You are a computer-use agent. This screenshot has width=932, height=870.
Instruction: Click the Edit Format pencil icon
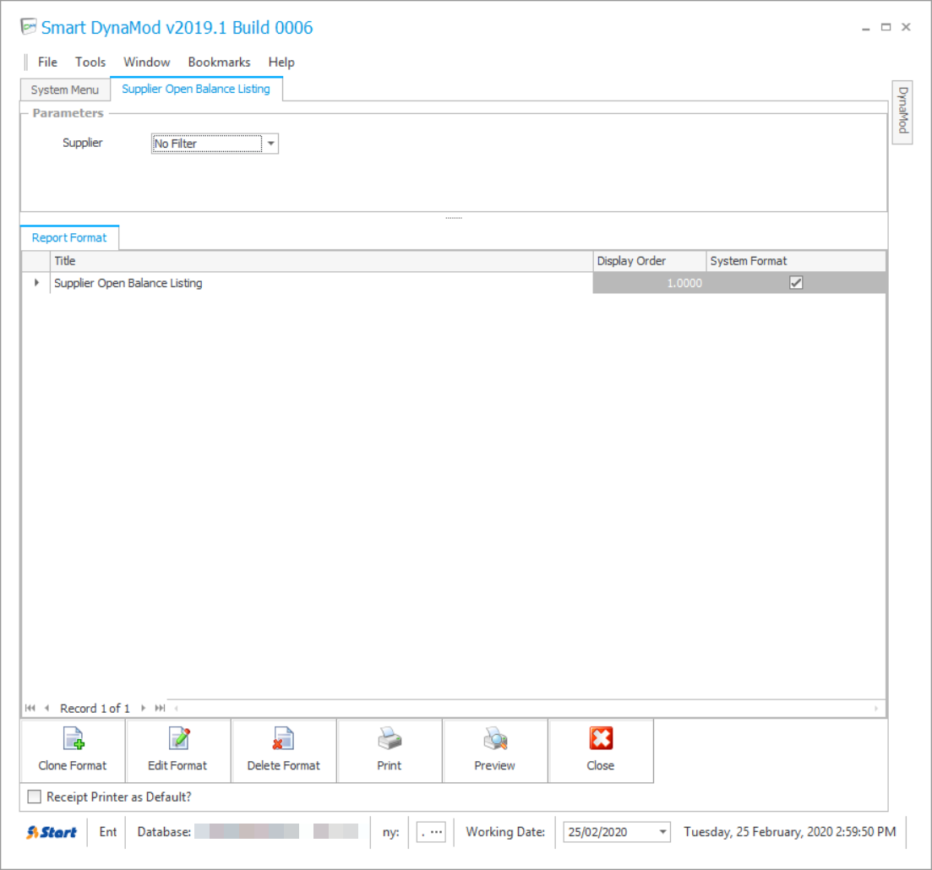179,739
